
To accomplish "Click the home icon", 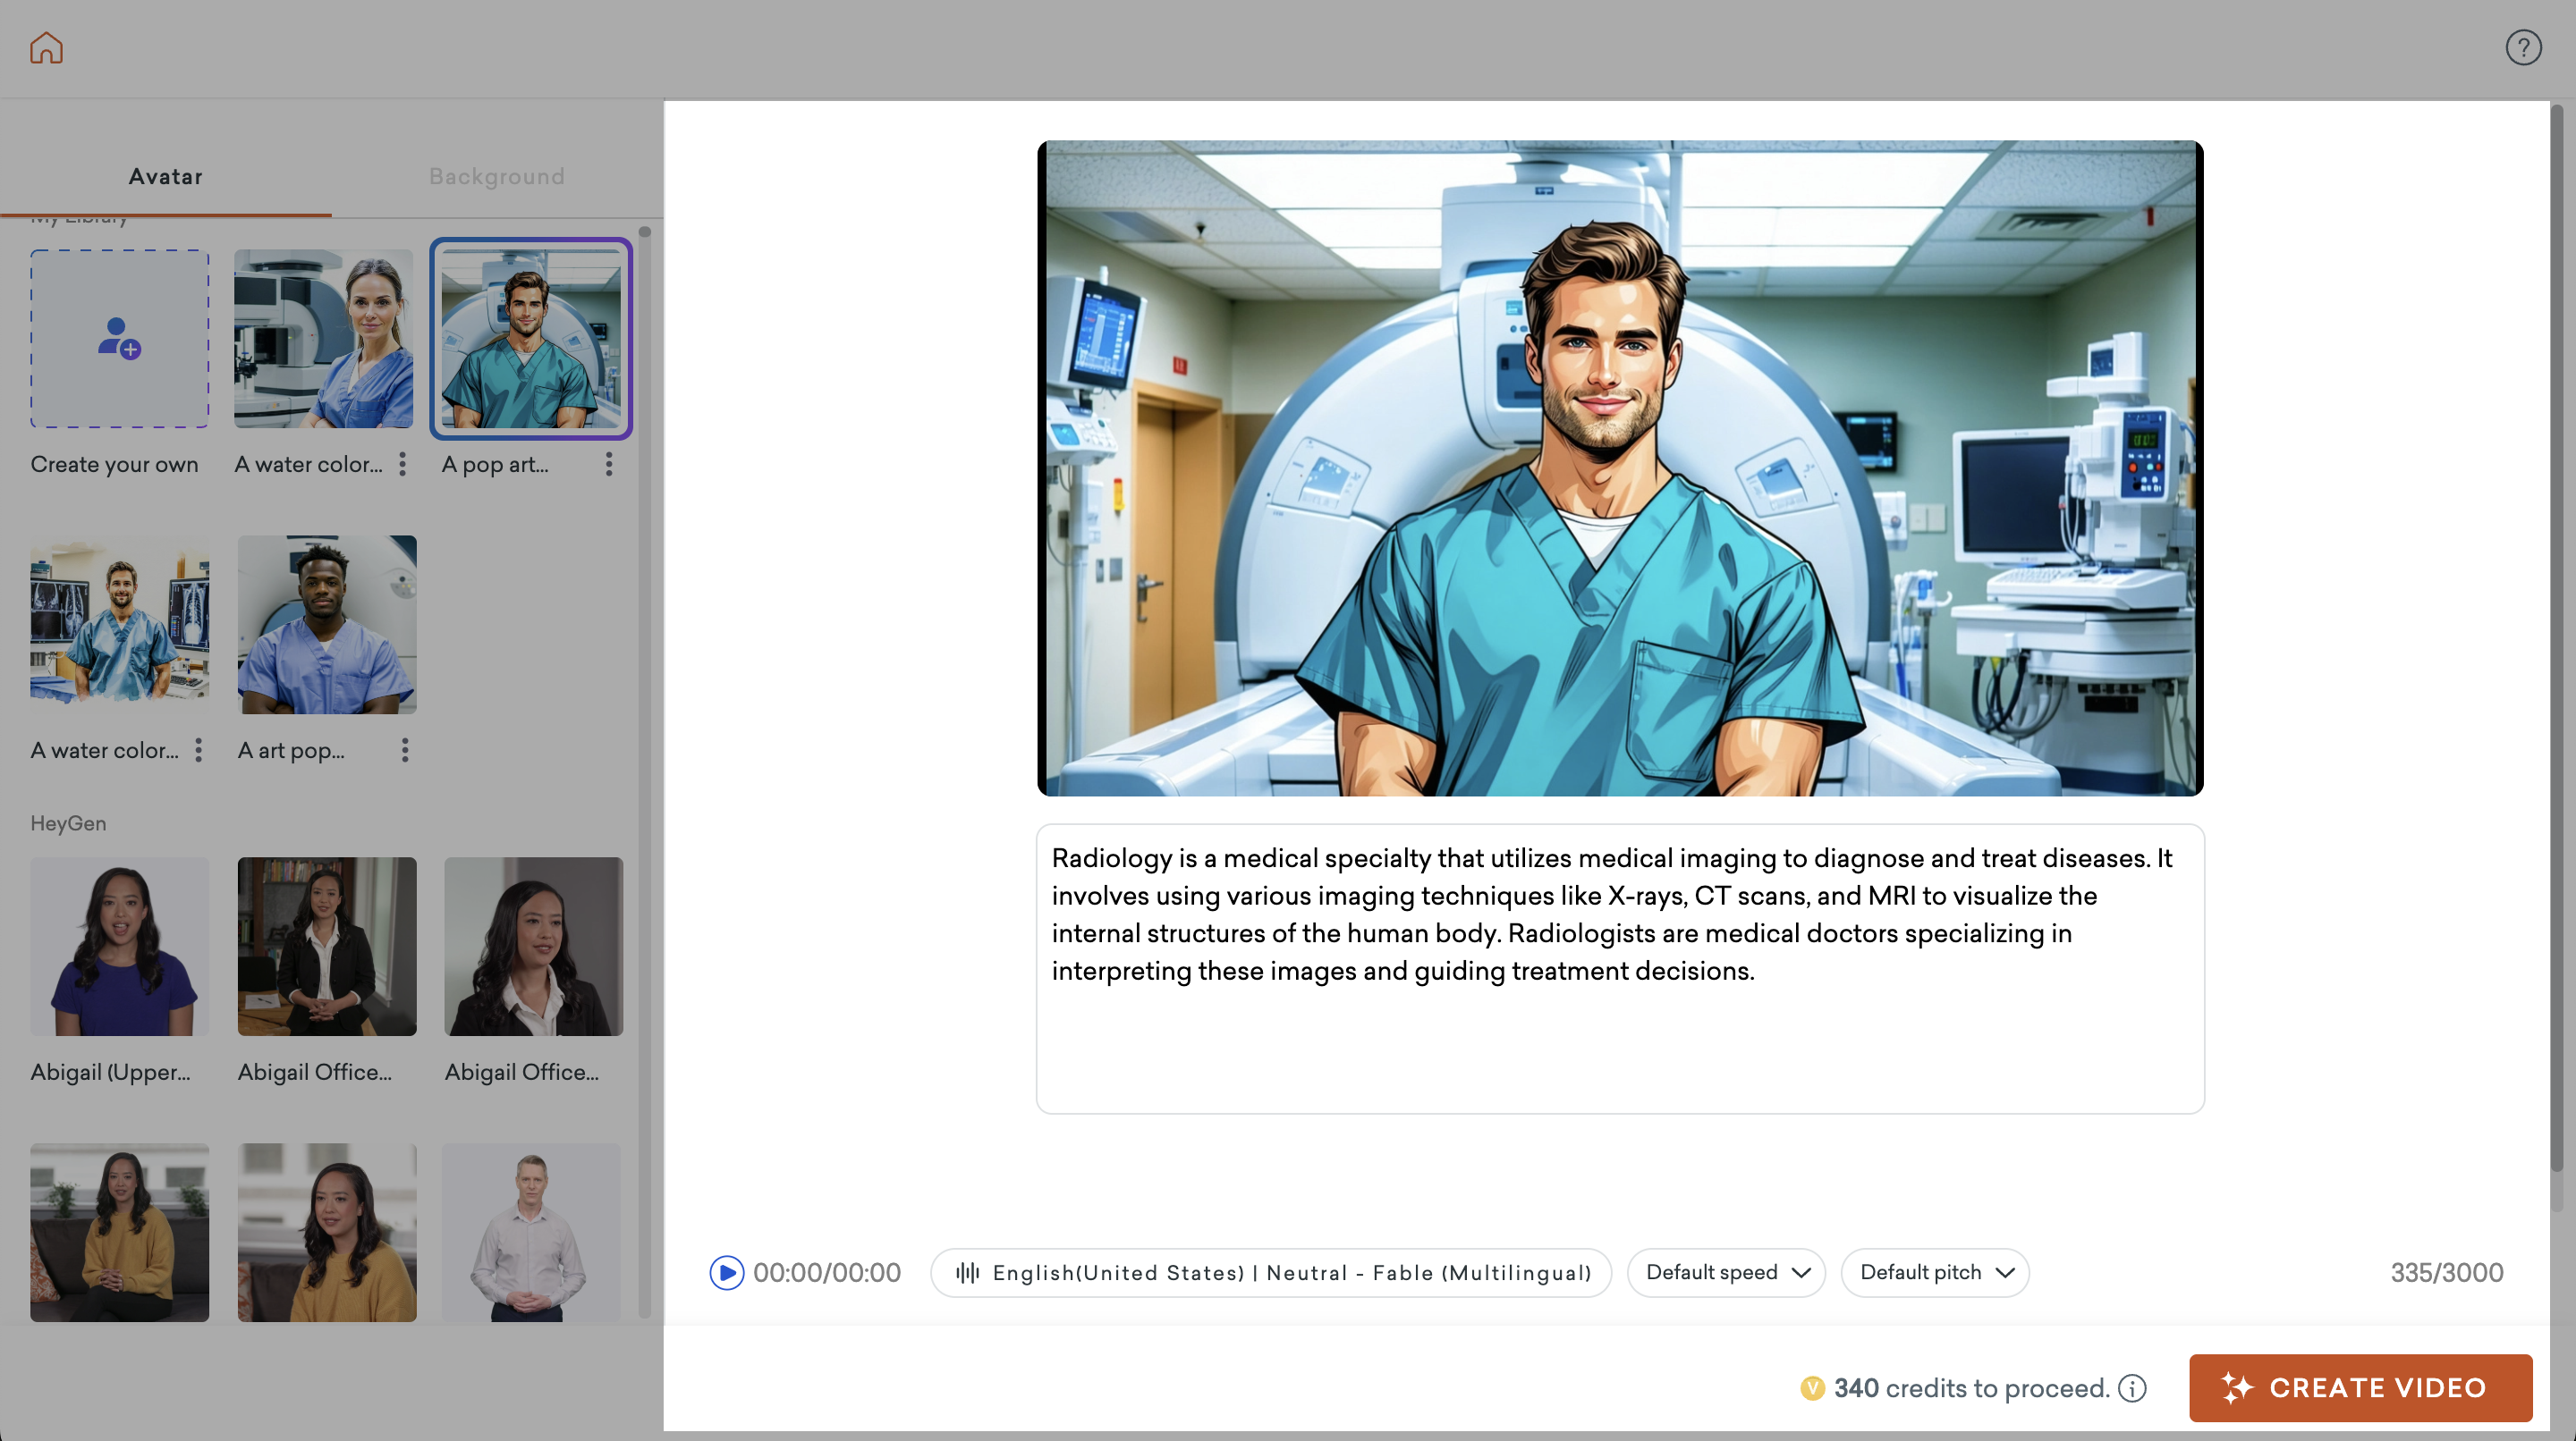I will (x=46, y=47).
